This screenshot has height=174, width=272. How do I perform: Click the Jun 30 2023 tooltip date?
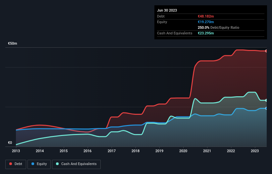click(167, 10)
